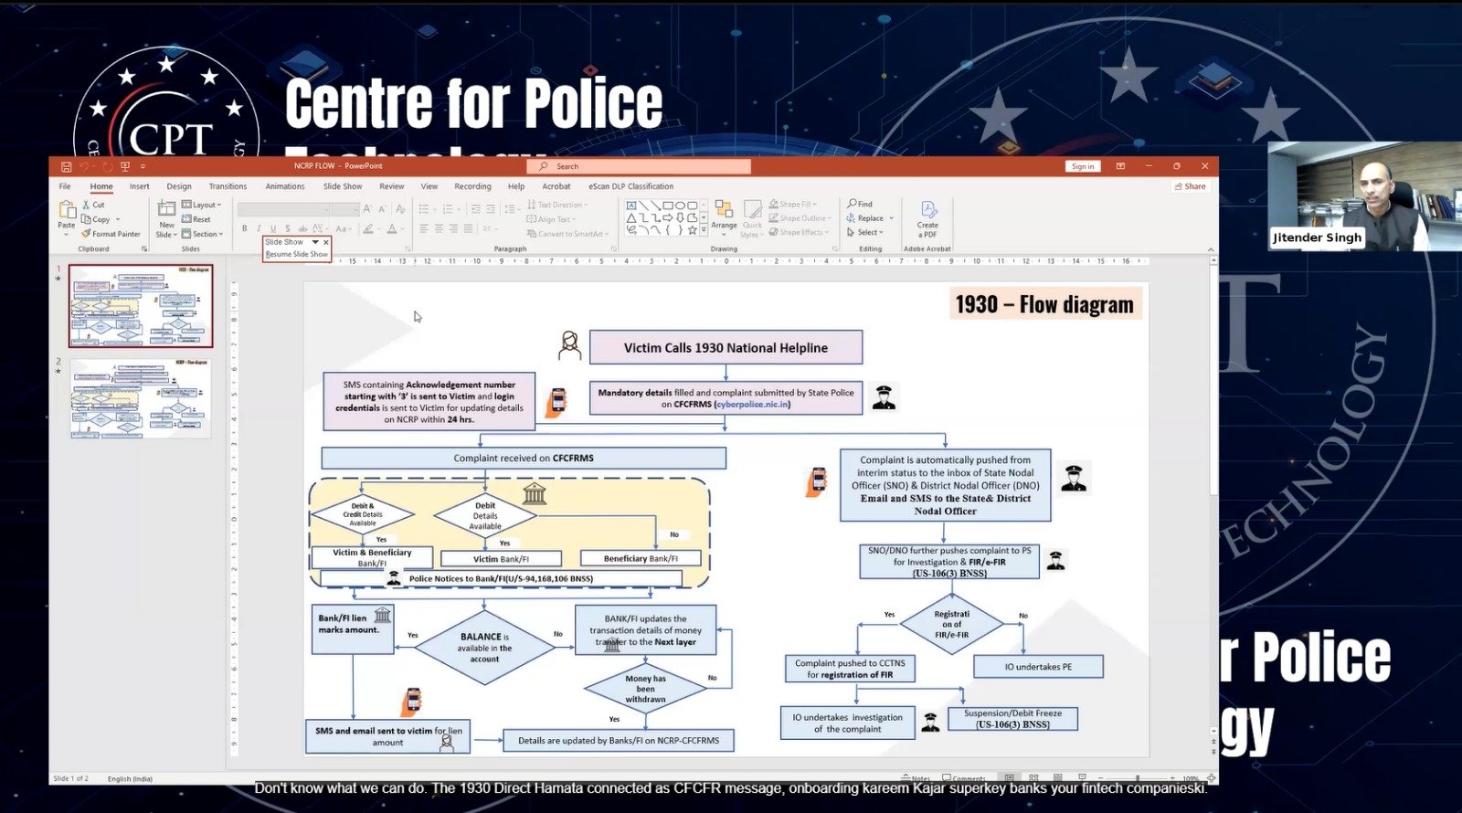1462x813 pixels.
Task: Toggle the Comments pane in status bar
Action: [963, 778]
